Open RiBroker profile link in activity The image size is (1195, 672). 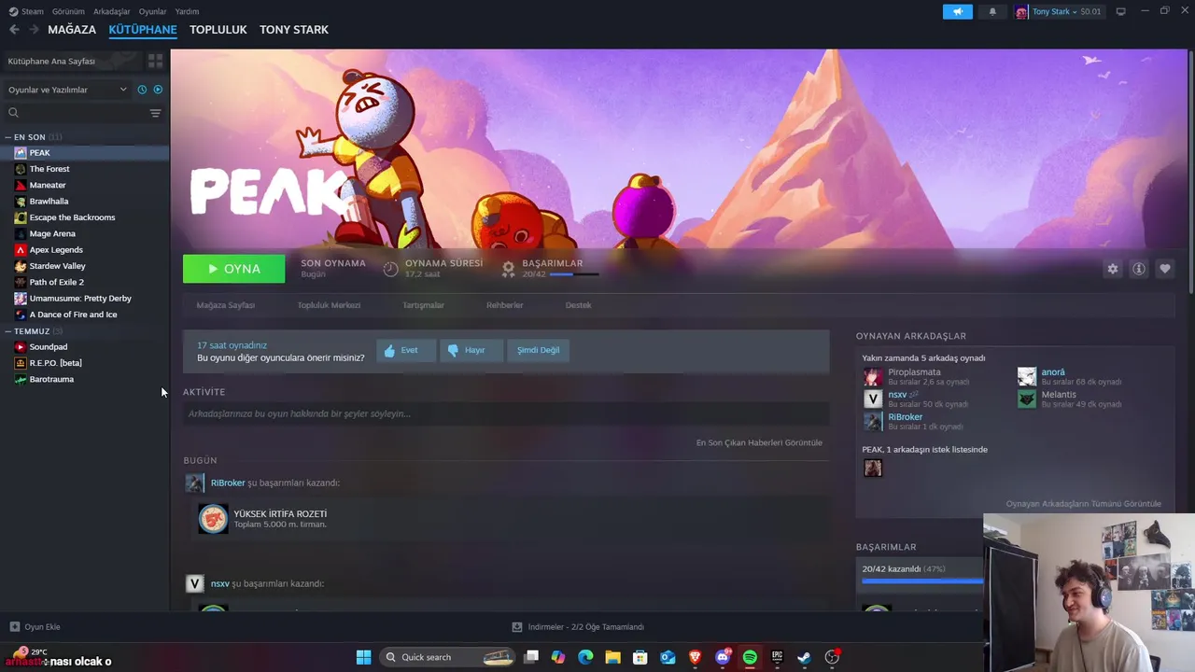pyautogui.click(x=228, y=483)
